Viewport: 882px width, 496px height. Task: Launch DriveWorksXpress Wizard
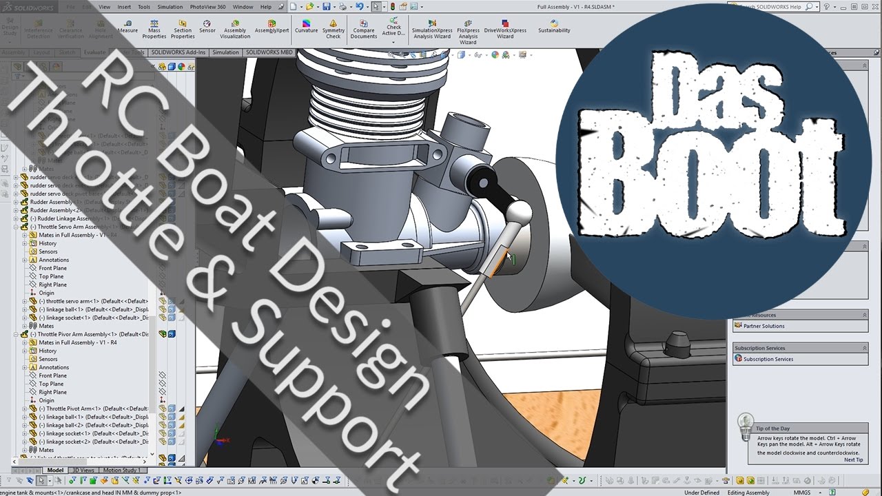(x=505, y=29)
